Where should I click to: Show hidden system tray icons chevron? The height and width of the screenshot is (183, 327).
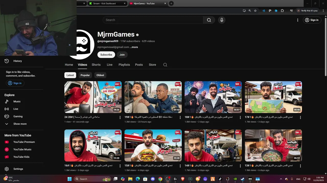(x=281, y=179)
